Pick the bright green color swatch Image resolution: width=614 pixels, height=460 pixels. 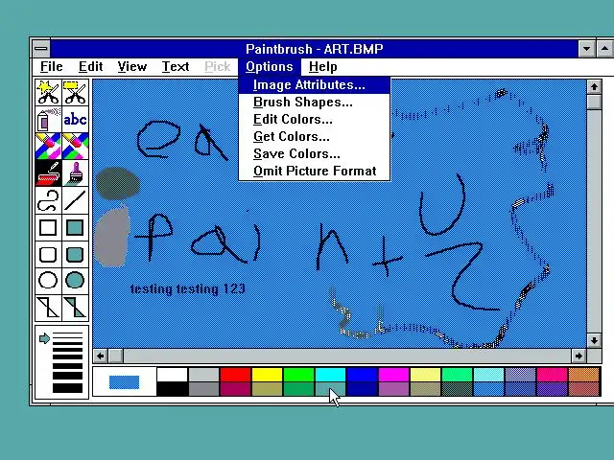(298, 375)
